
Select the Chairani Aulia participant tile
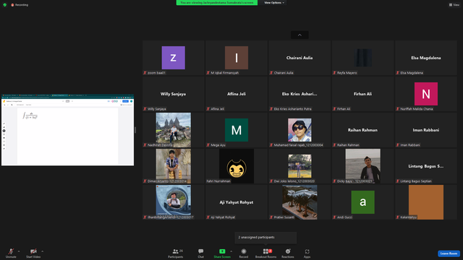tap(300, 58)
